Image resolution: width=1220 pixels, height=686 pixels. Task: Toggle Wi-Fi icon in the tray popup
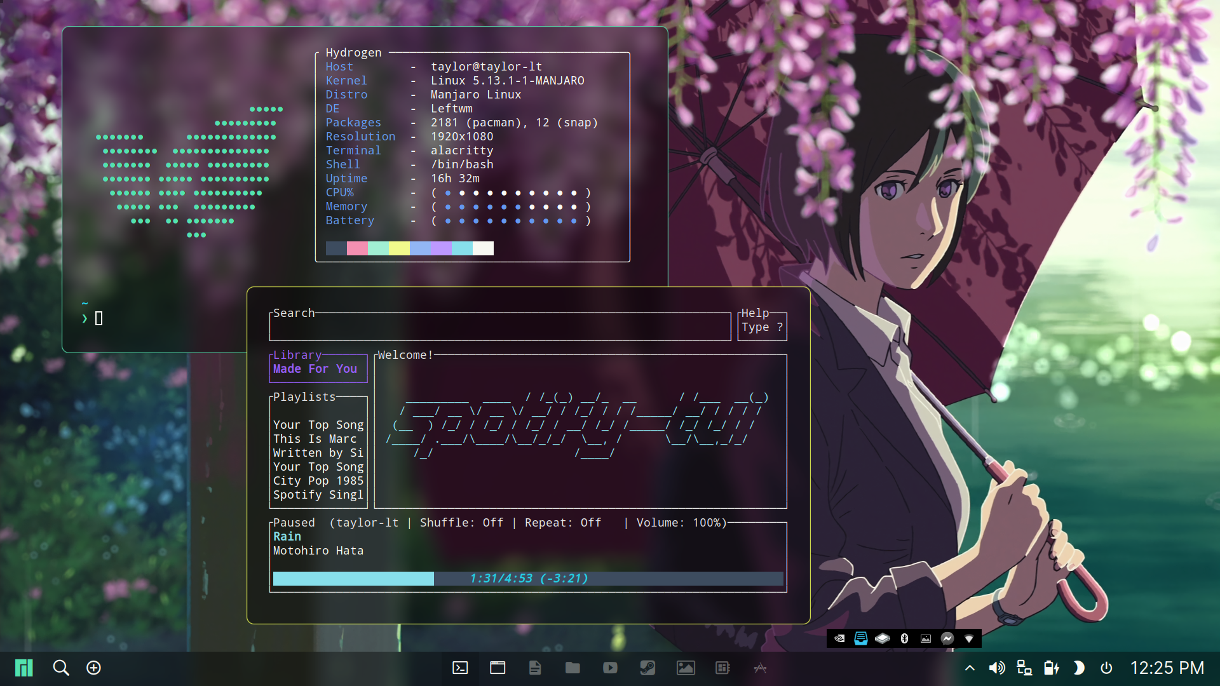point(969,638)
